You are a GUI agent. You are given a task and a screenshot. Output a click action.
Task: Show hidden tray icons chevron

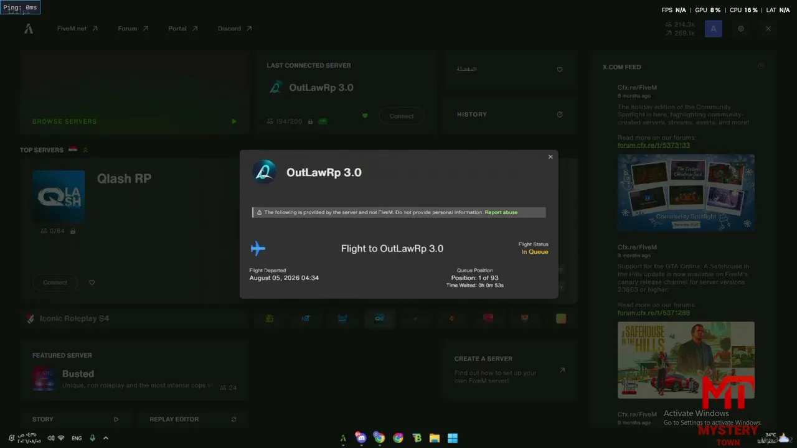(105, 438)
